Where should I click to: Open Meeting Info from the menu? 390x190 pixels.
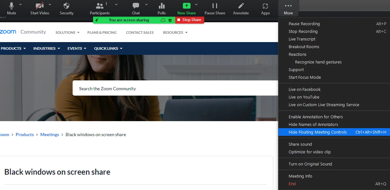coord(334,176)
